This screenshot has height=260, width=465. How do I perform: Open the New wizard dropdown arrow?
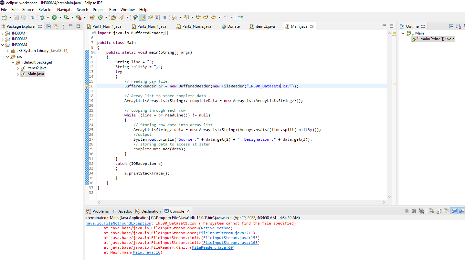pos(10,17)
